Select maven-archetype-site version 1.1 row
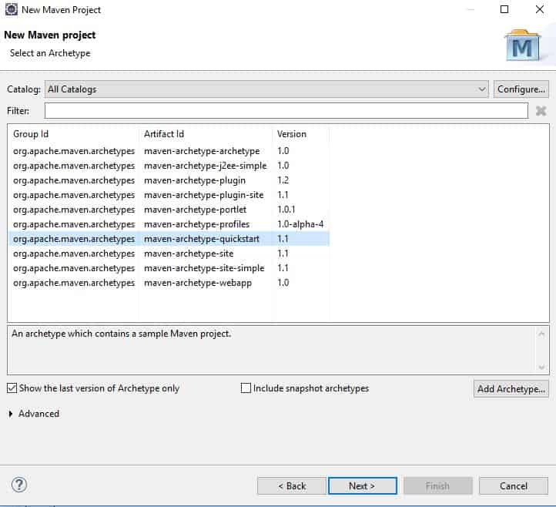The height and width of the screenshot is (507, 556). tap(169, 253)
